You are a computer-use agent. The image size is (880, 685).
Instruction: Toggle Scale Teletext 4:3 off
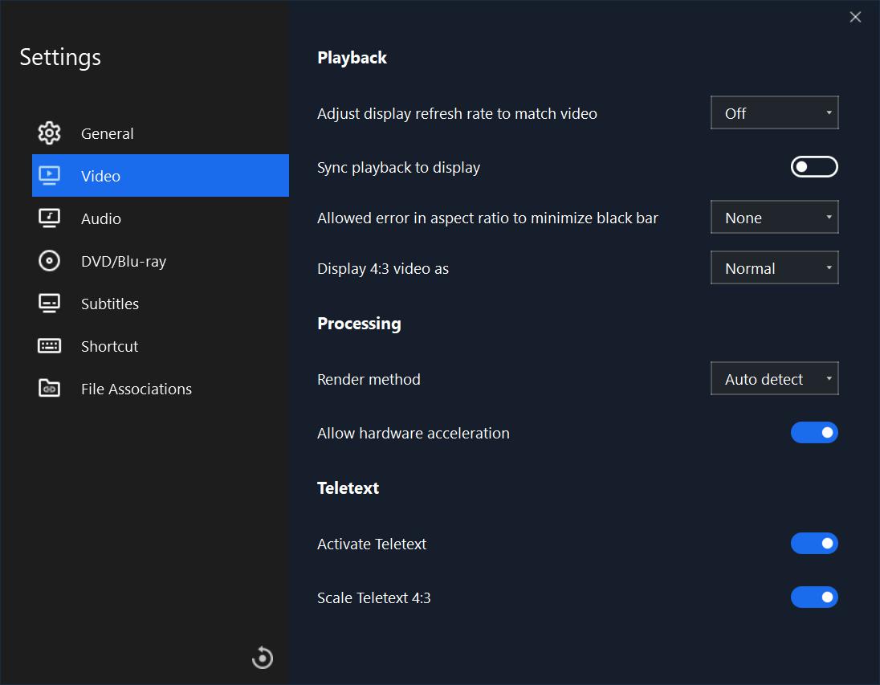pyautogui.click(x=814, y=597)
